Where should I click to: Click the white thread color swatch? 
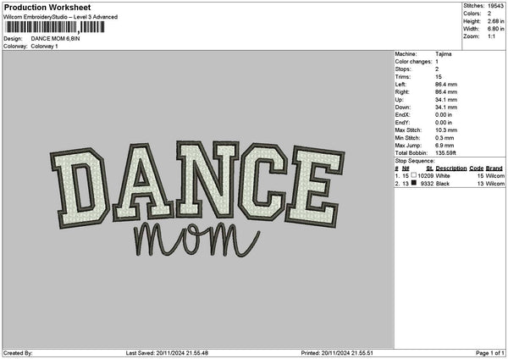(x=413, y=175)
